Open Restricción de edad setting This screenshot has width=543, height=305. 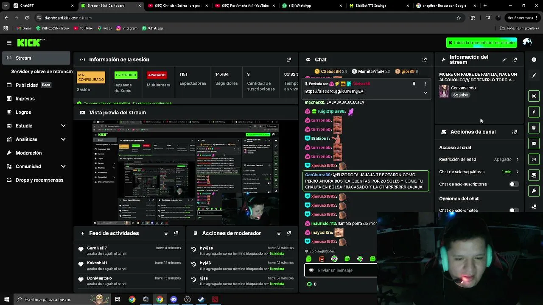pyautogui.click(x=479, y=159)
